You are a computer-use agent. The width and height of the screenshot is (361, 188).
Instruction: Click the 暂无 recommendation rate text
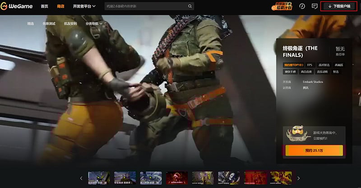click(x=340, y=49)
